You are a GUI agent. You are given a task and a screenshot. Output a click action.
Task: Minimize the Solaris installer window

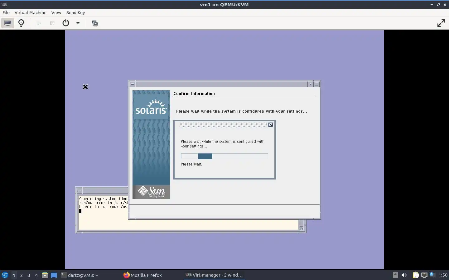click(311, 84)
